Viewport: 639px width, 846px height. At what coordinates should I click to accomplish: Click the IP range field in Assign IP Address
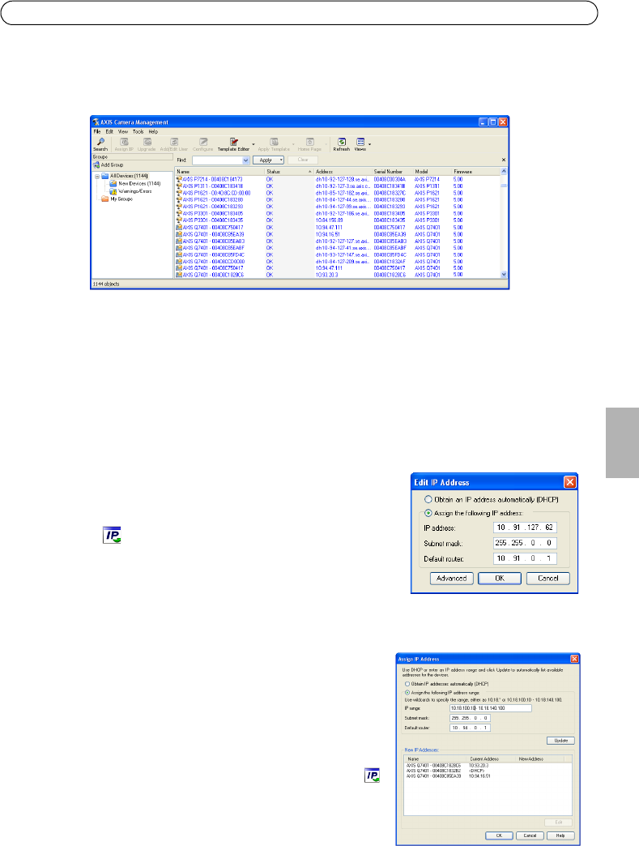pos(491,708)
